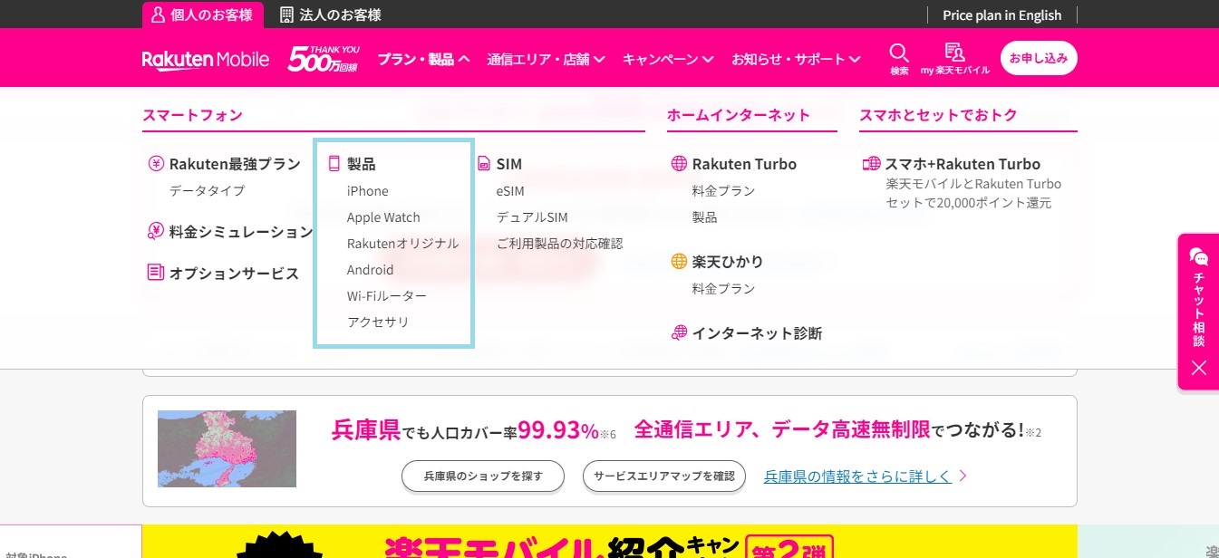
Task: Open スマホ+Rakuten Turbo
Action: 963,164
